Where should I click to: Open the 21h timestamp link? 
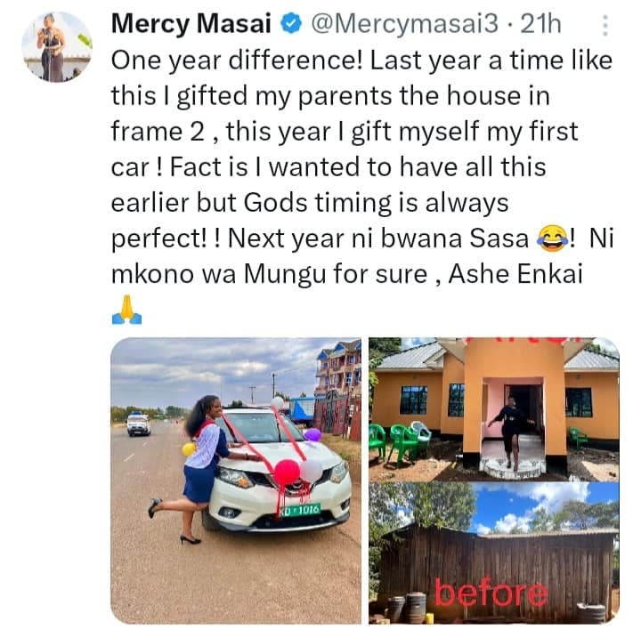[x=540, y=24]
